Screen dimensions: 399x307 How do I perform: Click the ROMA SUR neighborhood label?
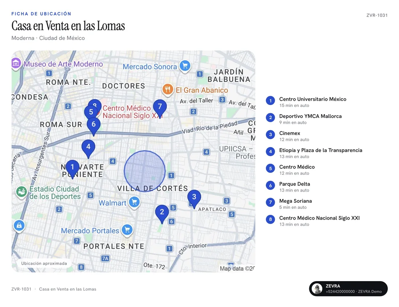(x=61, y=125)
